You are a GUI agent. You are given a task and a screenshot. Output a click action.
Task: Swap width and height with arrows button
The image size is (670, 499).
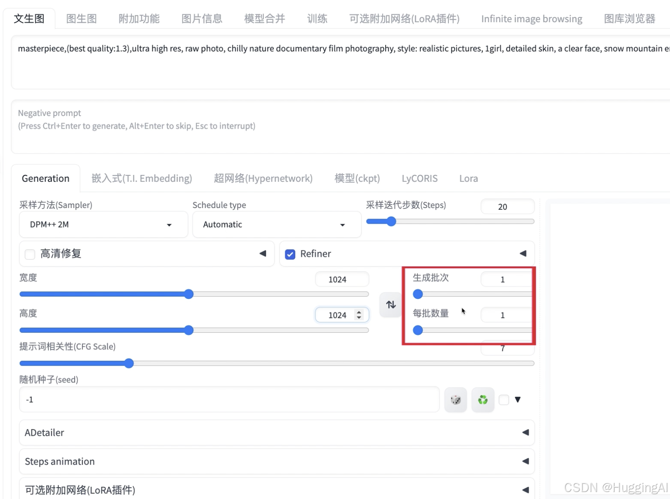[391, 304]
